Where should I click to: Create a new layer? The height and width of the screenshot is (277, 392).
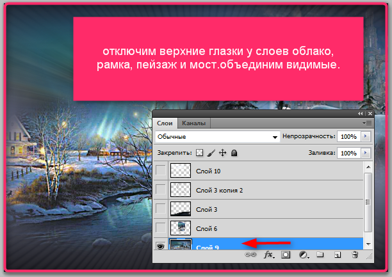coord(338,255)
